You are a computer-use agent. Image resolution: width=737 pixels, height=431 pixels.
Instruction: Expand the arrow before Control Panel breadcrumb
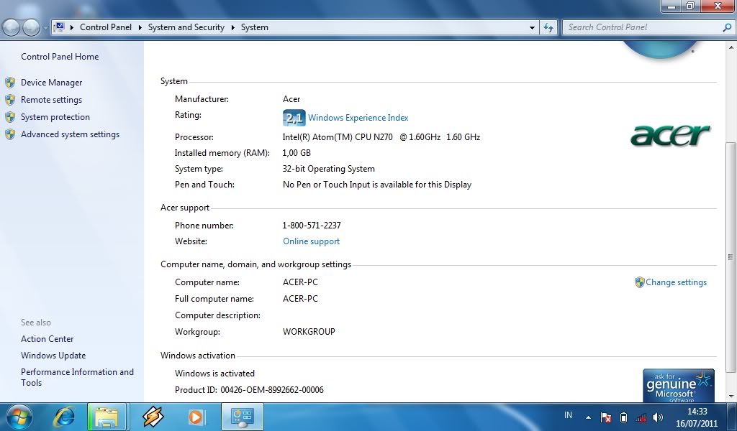coord(72,28)
